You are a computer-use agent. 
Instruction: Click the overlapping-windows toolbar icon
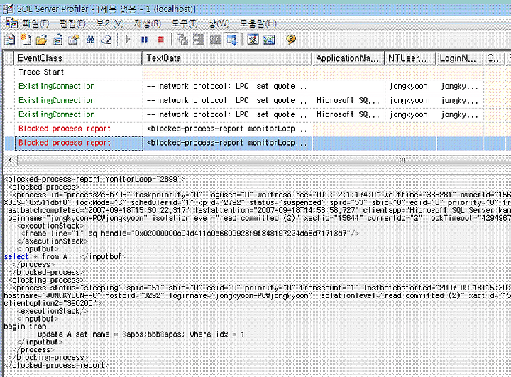click(x=182, y=40)
